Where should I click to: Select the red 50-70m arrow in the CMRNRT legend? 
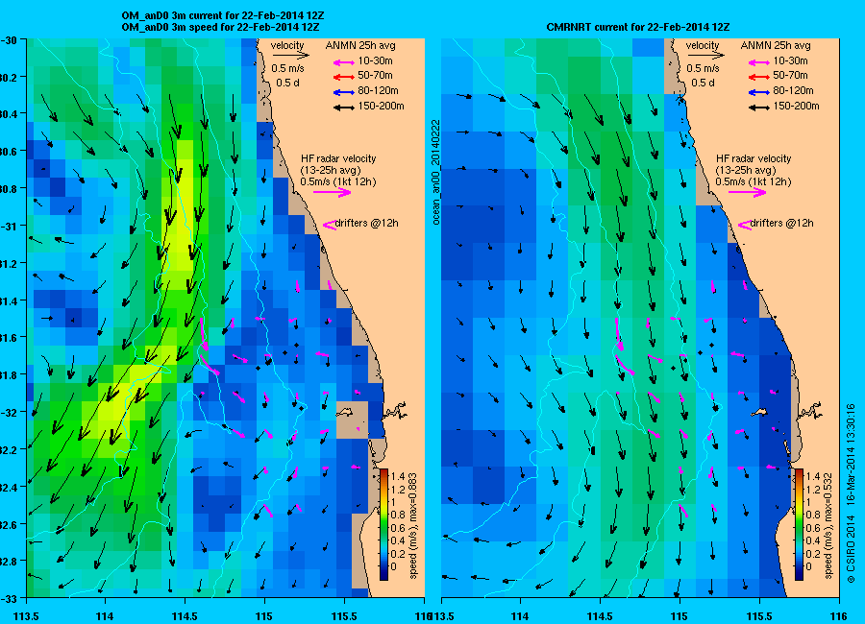pos(759,77)
